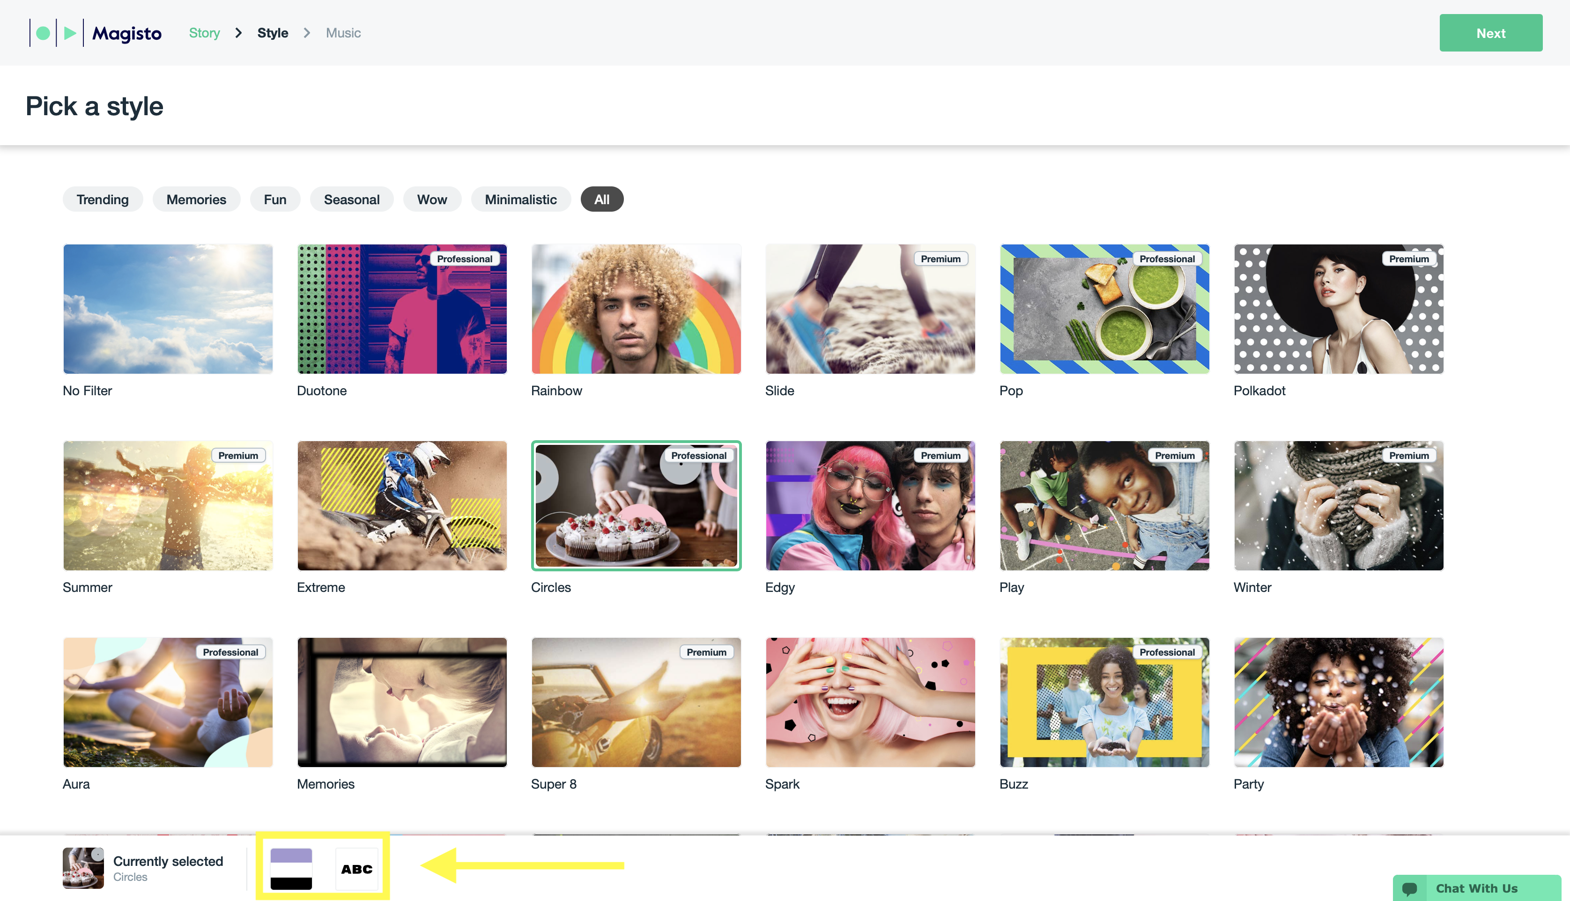1570x901 pixels.
Task: Jump to the Music step
Action: (x=343, y=33)
